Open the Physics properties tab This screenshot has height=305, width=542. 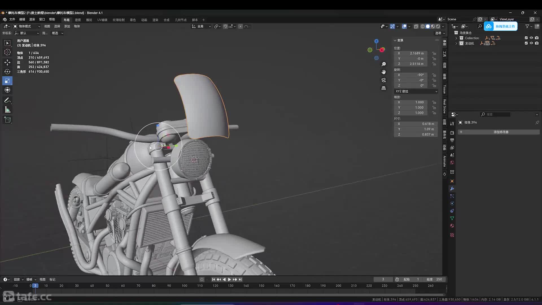(452, 203)
